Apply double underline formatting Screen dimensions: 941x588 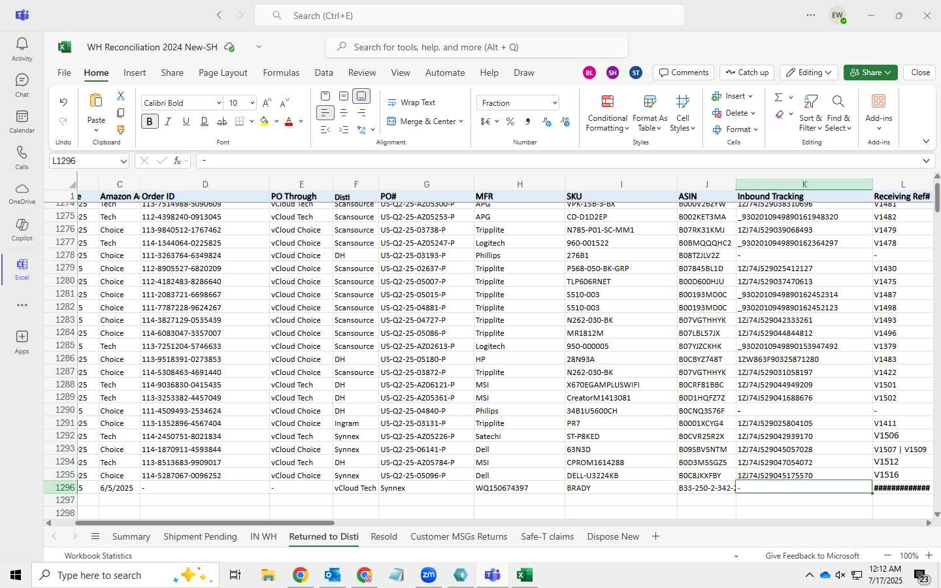pos(204,122)
